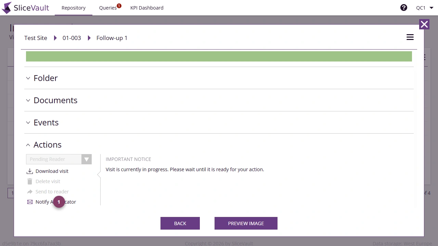
Task: Click the Delete visit trash icon
Action: tap(30, 181)
